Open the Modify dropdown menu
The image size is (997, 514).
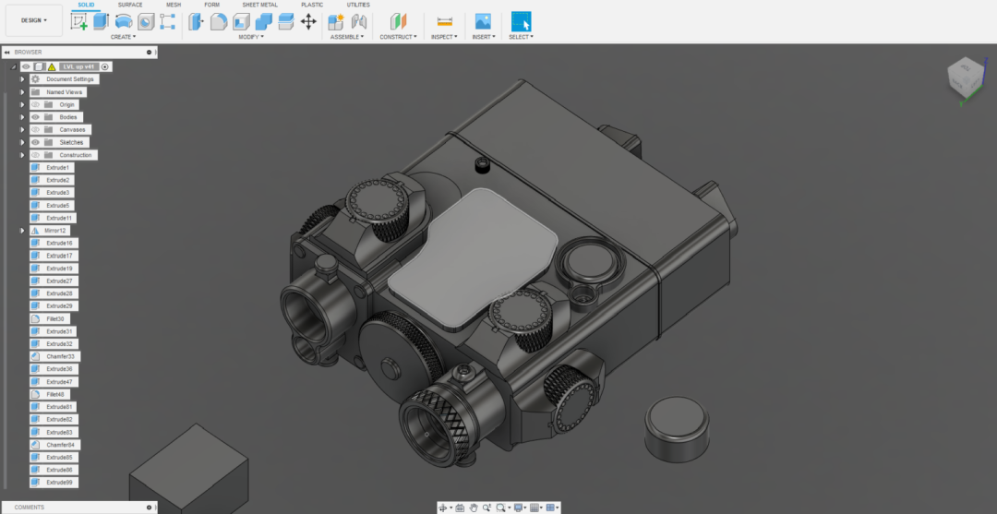click(x=251, y=37)
